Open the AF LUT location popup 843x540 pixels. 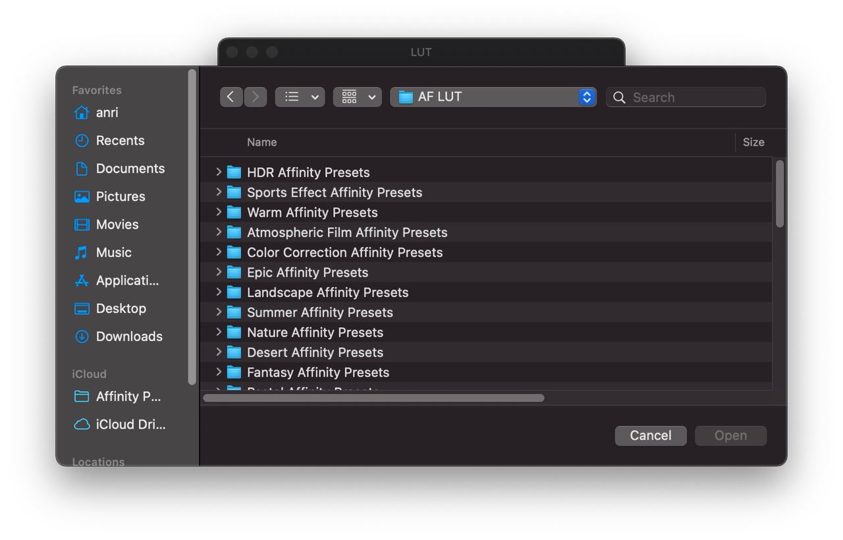(493, 97)
